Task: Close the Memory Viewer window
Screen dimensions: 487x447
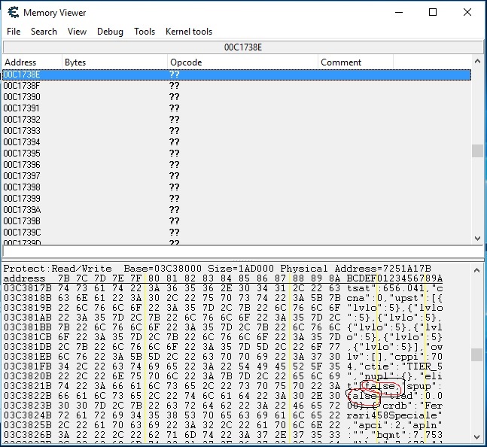Action: 467,13
